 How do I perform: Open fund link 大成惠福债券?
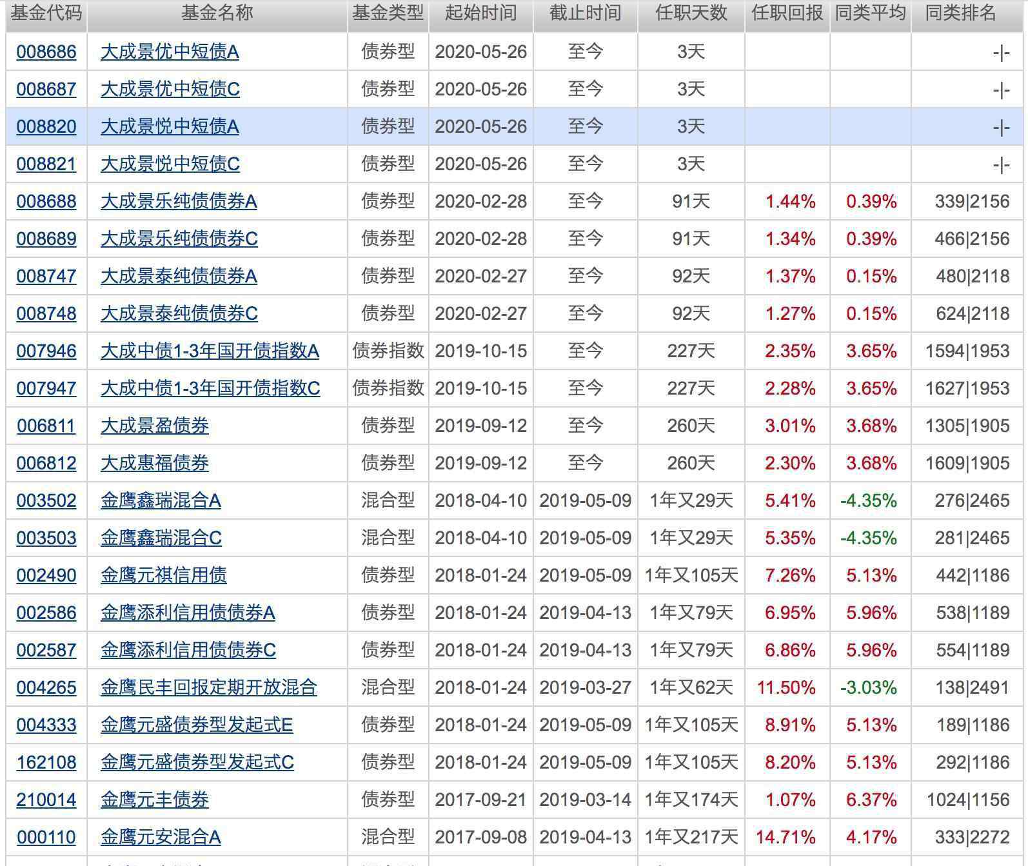click(155, 463)
